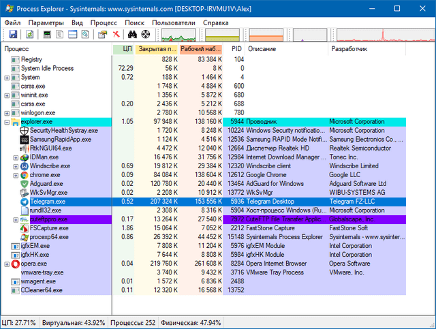Viewport: 436px width, 329px height.
Task: Click the binoculars Find icon
Action: 133,34
